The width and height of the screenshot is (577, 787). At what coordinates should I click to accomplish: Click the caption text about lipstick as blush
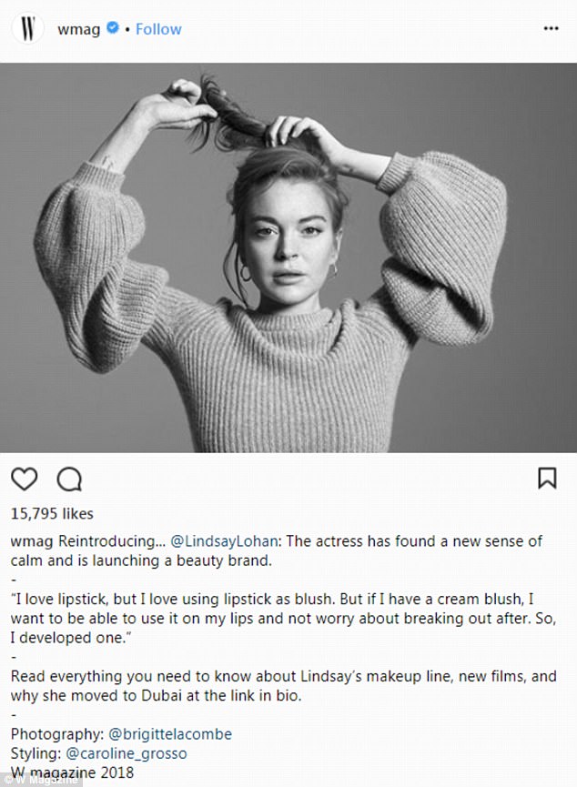[283, 619]
